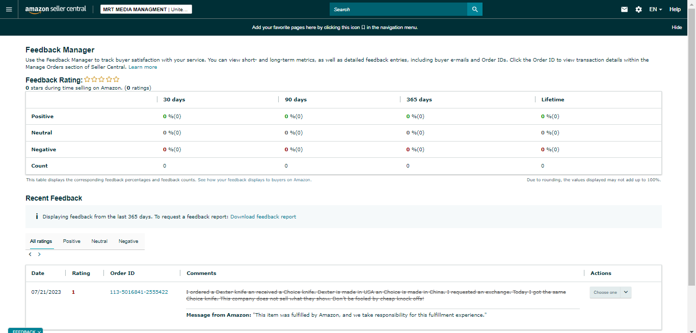Click the Date column header
This screenshot has height=333, width=696.
(38, 273)
